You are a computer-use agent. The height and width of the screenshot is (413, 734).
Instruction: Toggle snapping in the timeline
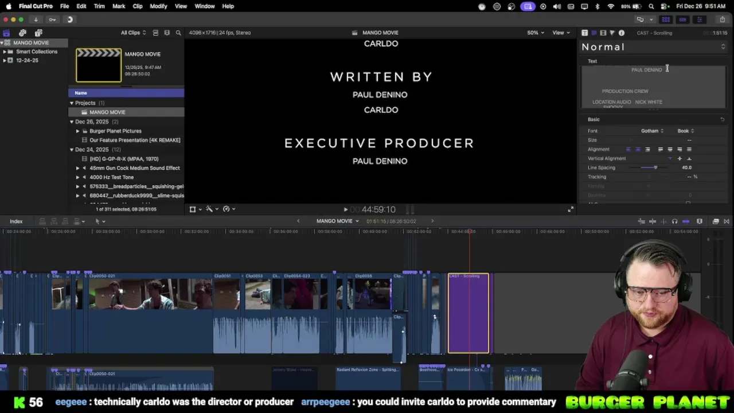[x=686, y=221]
